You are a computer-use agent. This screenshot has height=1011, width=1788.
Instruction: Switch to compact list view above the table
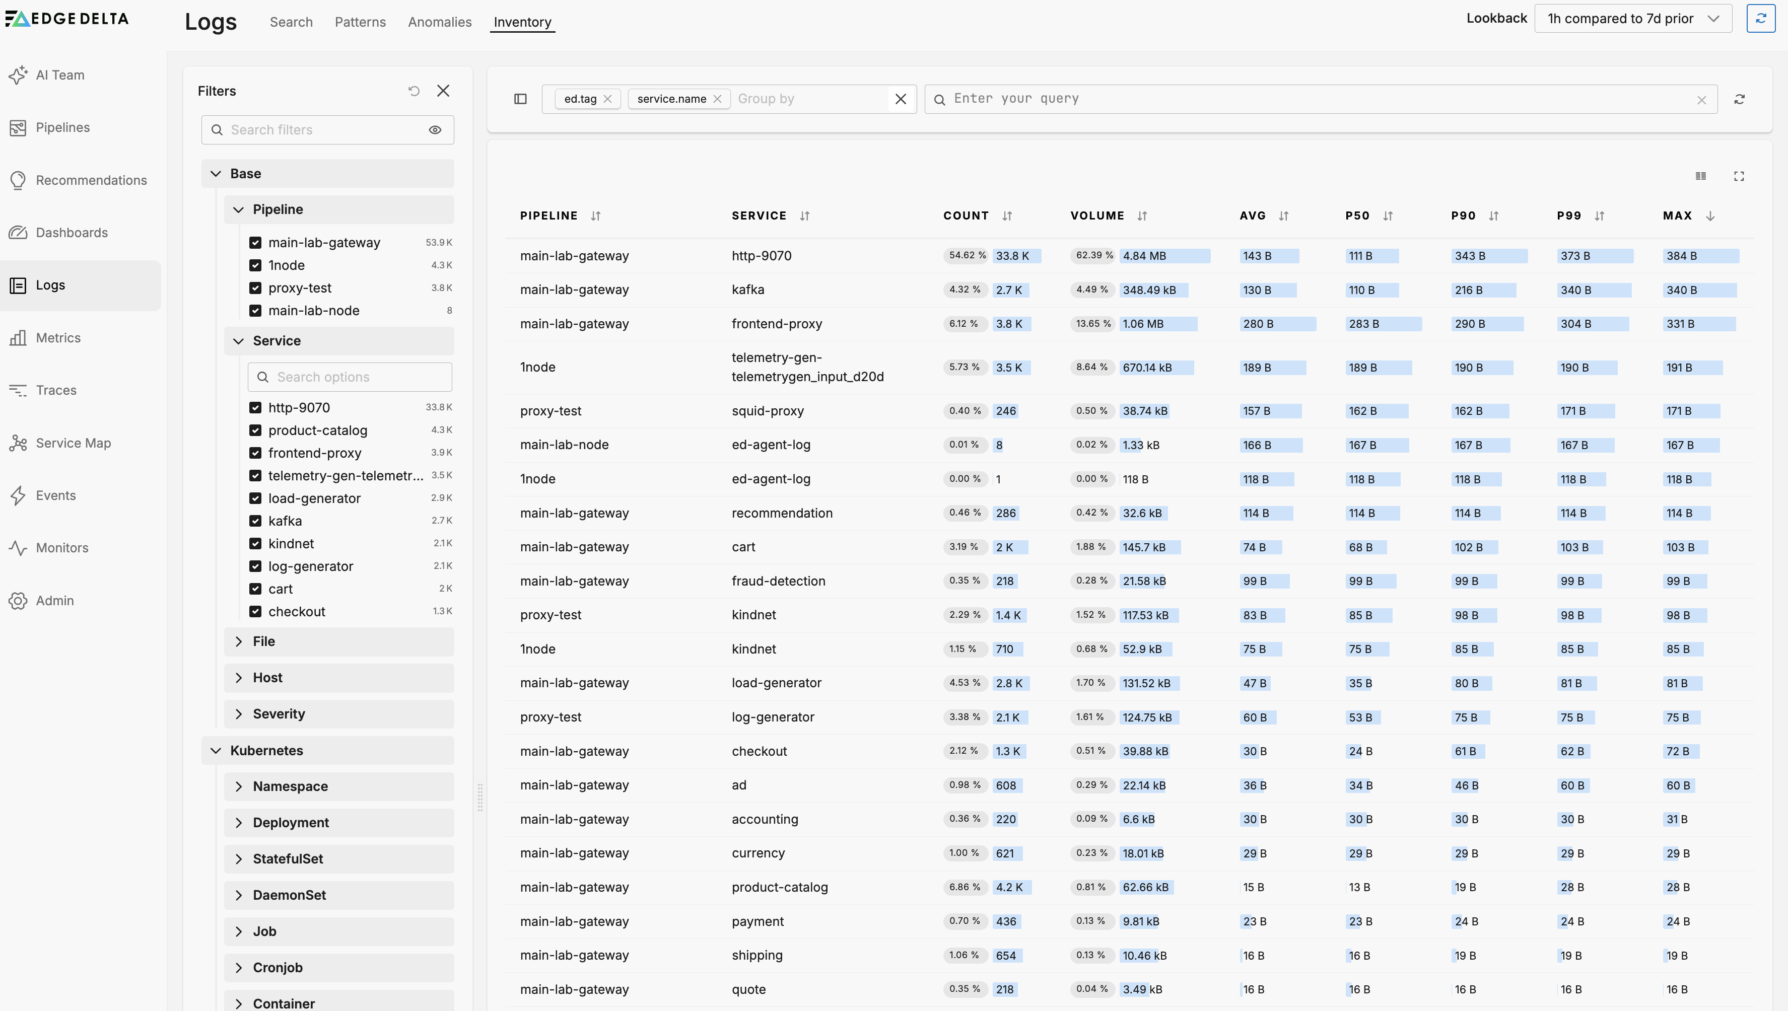[x=1700, y=176]
